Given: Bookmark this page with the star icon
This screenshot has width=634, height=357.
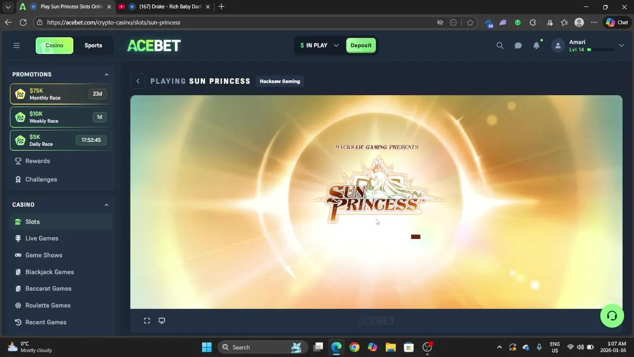Looking at the screenshot, I should (x=470, y=22).
